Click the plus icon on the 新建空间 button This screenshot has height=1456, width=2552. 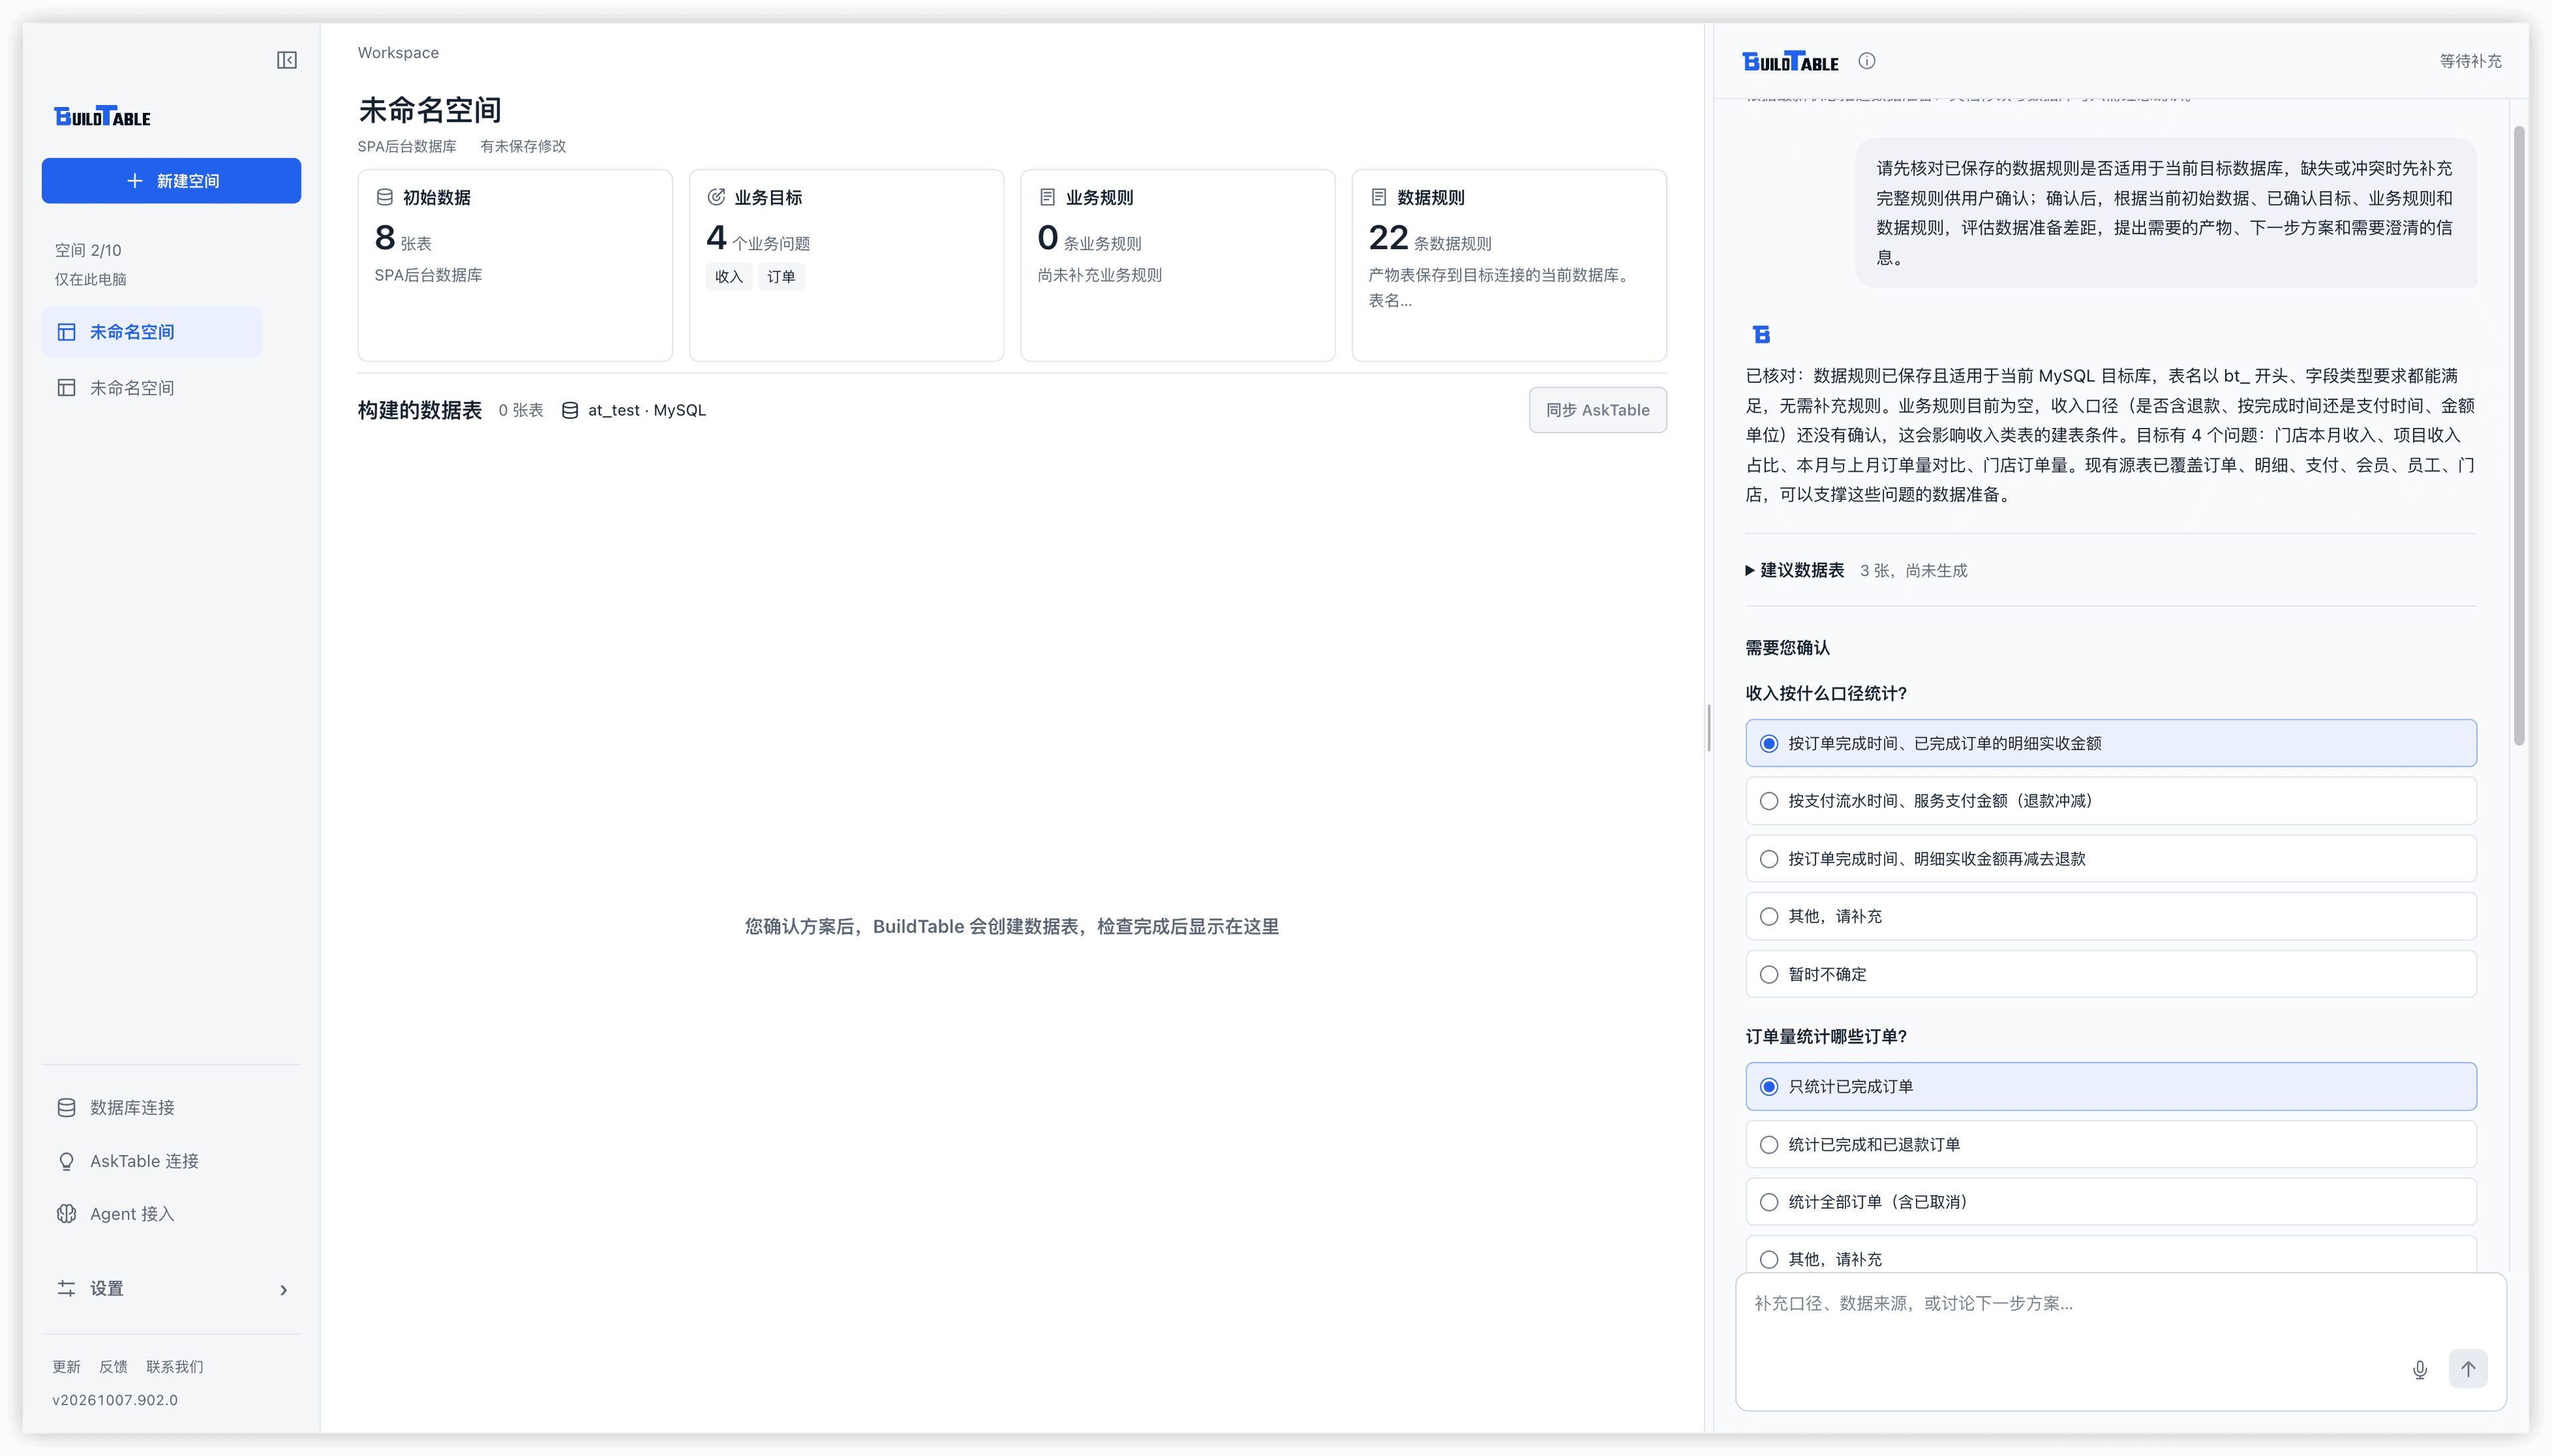135,180
